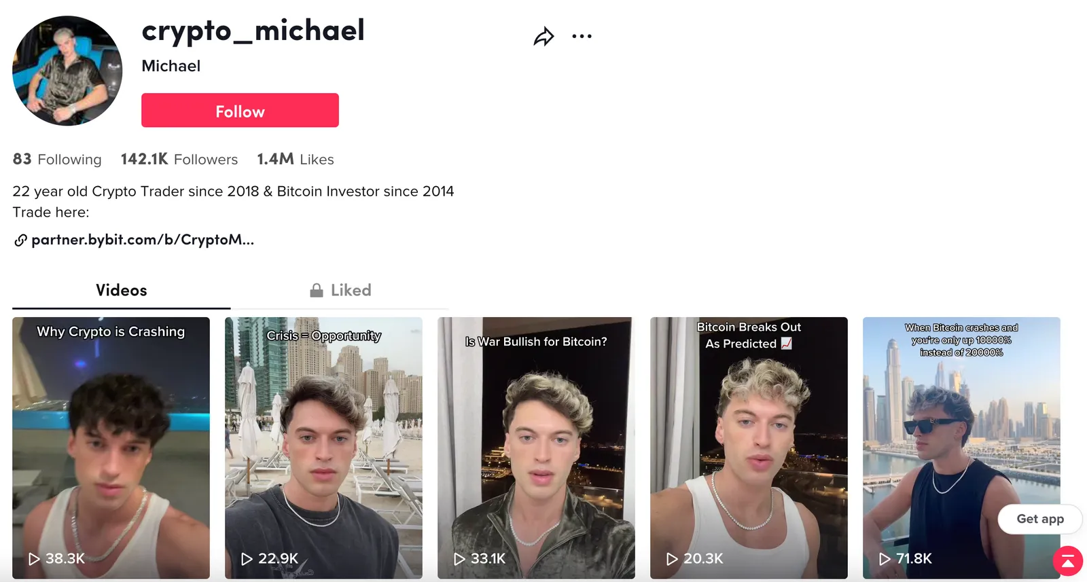1087x582 pixels.
Task: Open the 'Bitcoin Breaks Out As Predicted' video
Action: [749, 448]
